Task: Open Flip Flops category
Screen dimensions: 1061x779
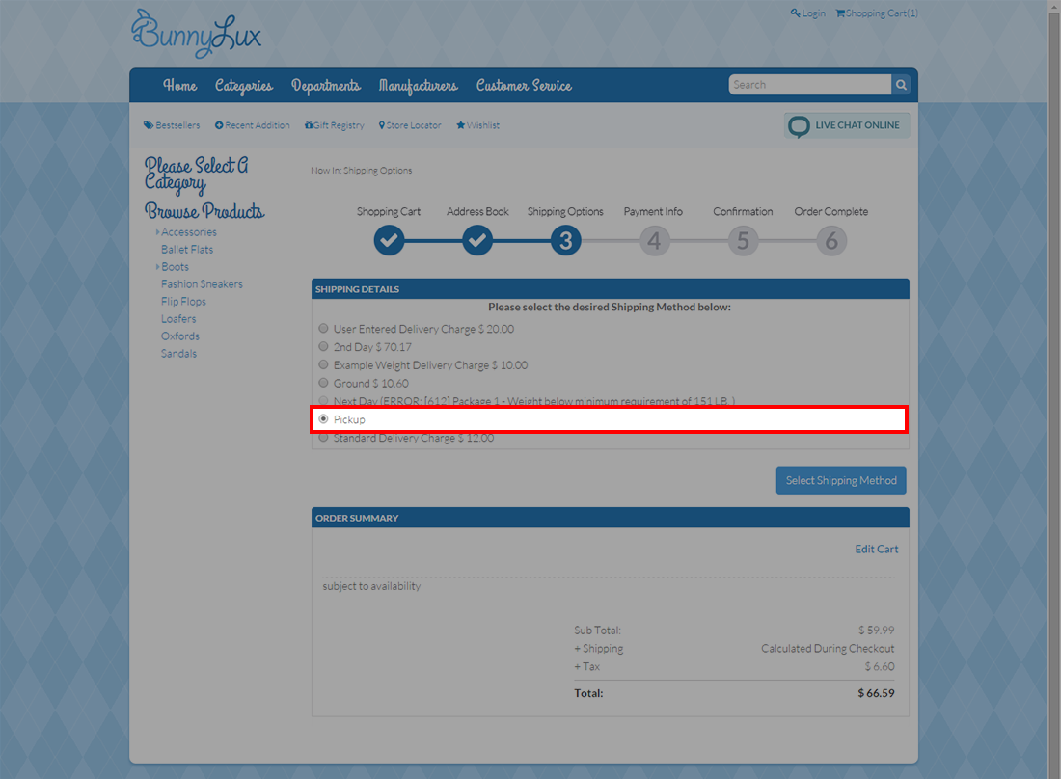Action: click(x=183, y=302)
